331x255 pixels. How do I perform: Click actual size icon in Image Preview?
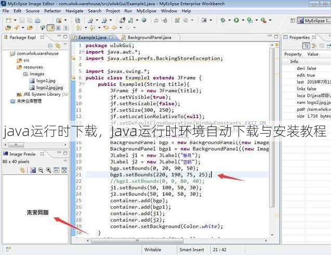point(56,170)
